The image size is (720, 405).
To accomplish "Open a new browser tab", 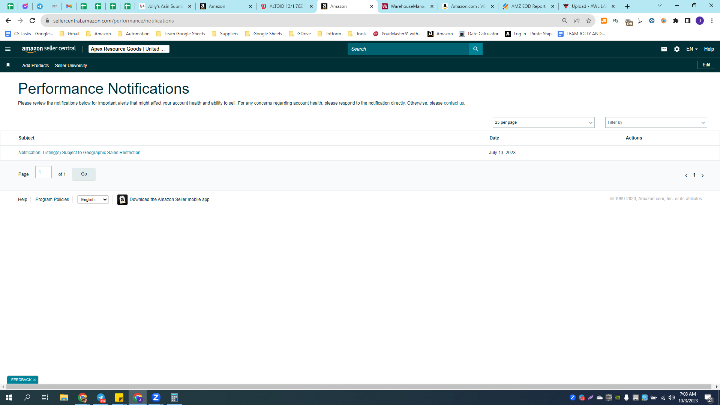I will point(627,6).
